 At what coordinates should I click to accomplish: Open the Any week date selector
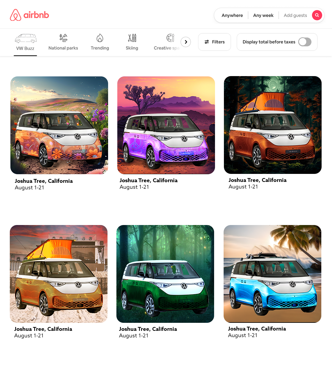pos(263,15)
